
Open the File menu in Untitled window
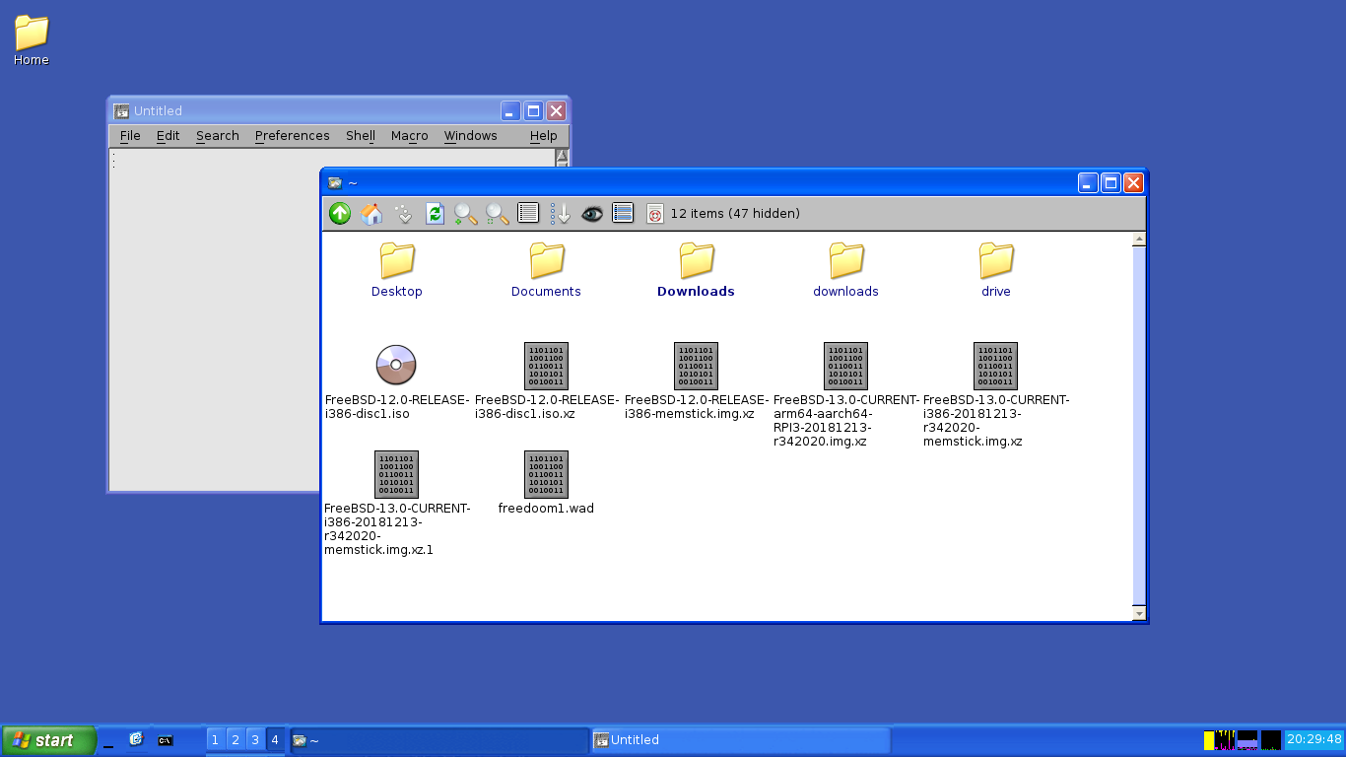coord(130,136)
